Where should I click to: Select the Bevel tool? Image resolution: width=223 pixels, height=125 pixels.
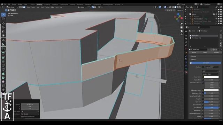pyautogui.click(x=3, y=61)
